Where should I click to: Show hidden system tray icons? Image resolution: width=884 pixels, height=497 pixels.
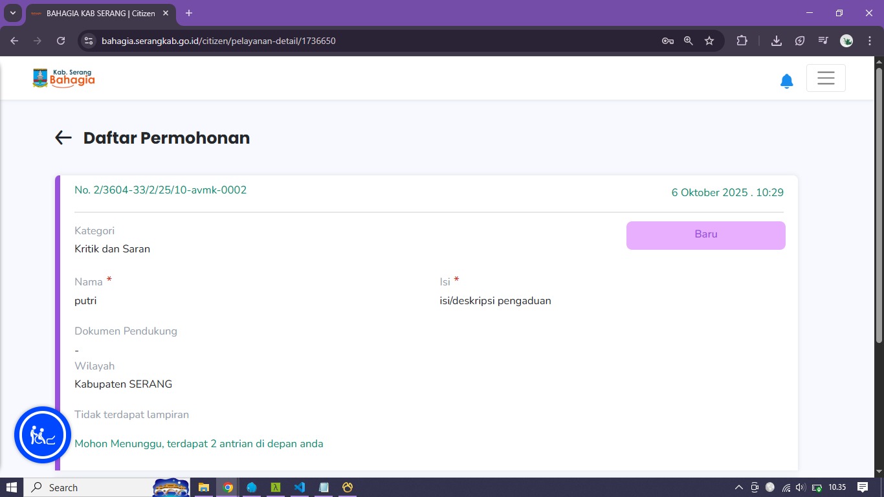coord(739,487)
